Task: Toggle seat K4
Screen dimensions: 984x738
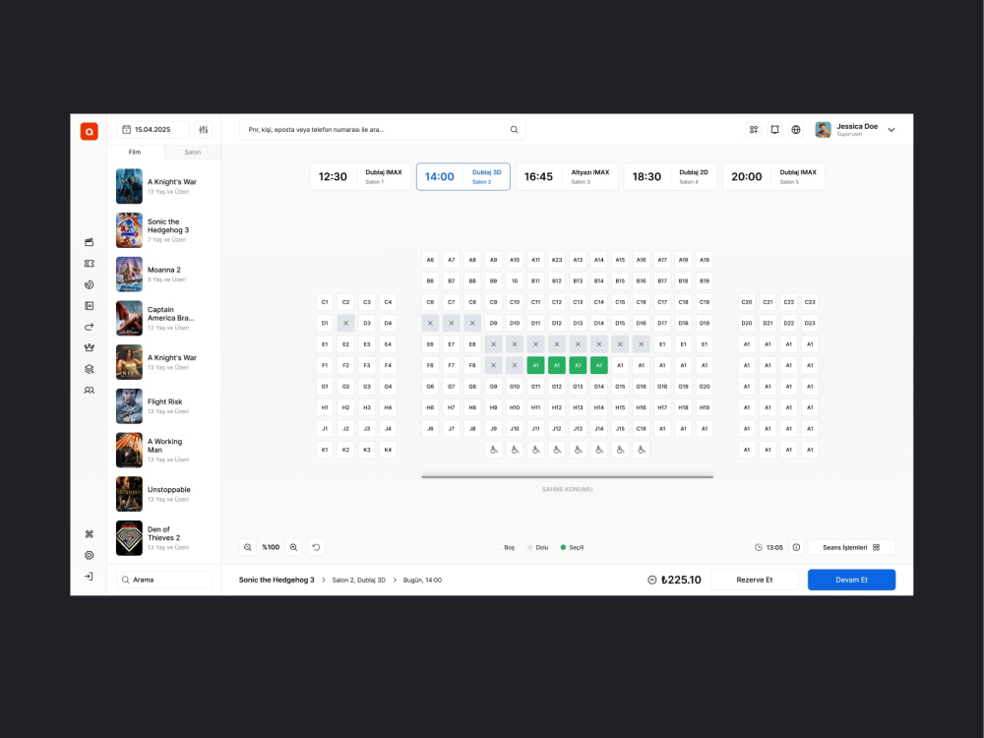Action: pyautogui.click(x=388, y=450)
